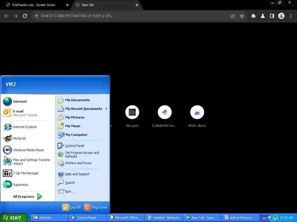Toggle the browser side panel
The height and width of the screenshot is (222, 297).
[x=272, y=16]
